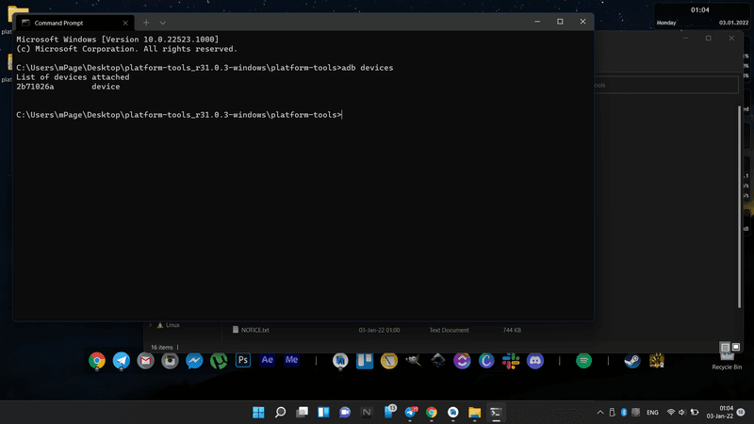Open Slack icon in the dock
Viewport: 754px width, 424px height.
pyautogui.click(x=511, y=361)
